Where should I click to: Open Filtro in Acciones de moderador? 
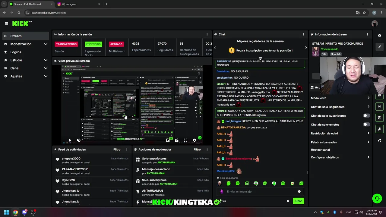(x=197, y=149)
